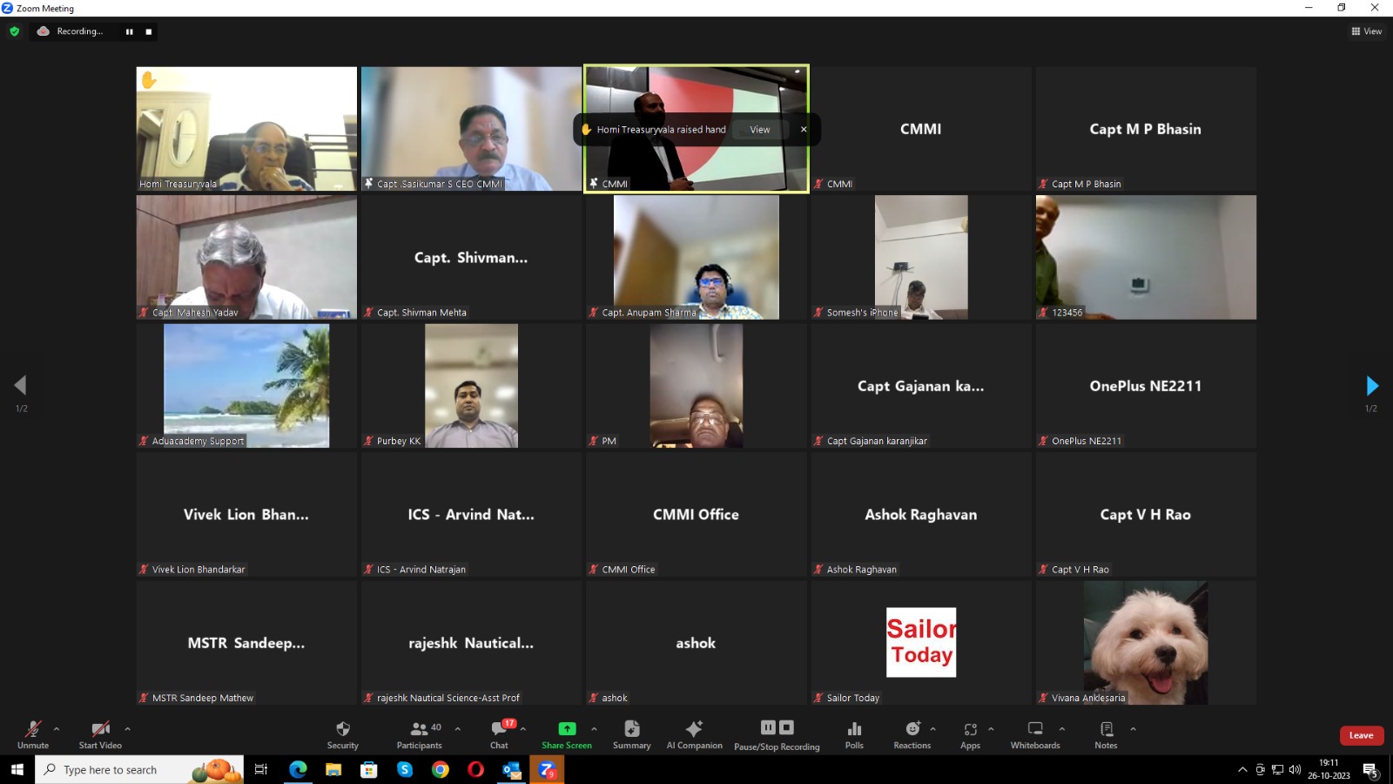
Task: Expand video options arrow beside Start Video
Action: [x=127, y=729]
